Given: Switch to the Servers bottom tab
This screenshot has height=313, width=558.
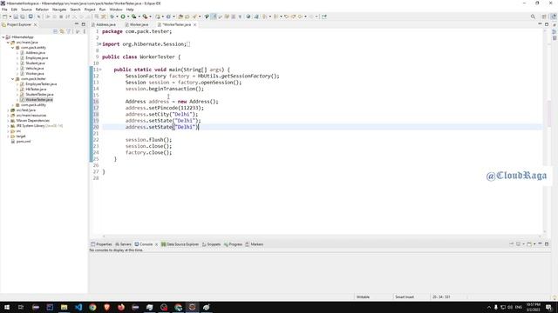Looking at the screenshot, I should tap(123, 244).
